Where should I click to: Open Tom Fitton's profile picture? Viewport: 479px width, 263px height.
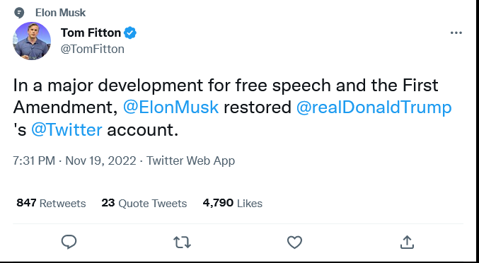click(32, 41)
